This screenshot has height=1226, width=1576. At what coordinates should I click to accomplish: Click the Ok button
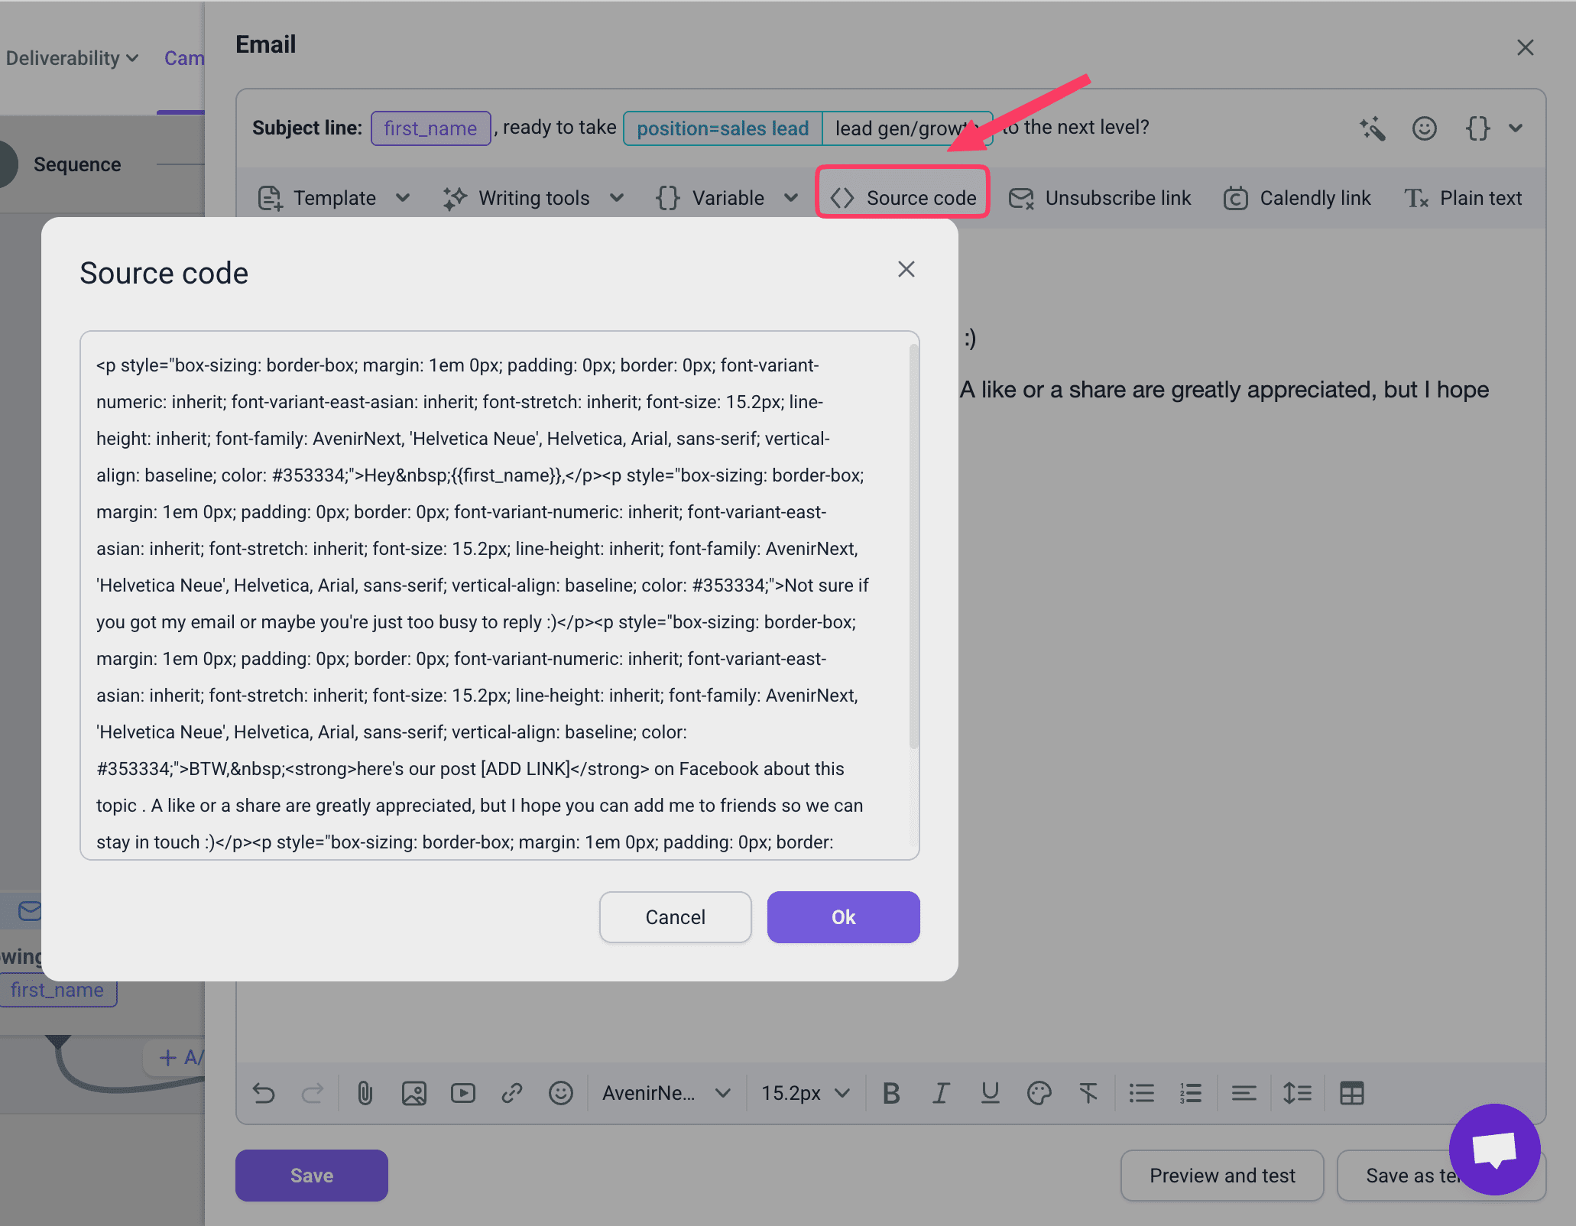tap(843, 917)
